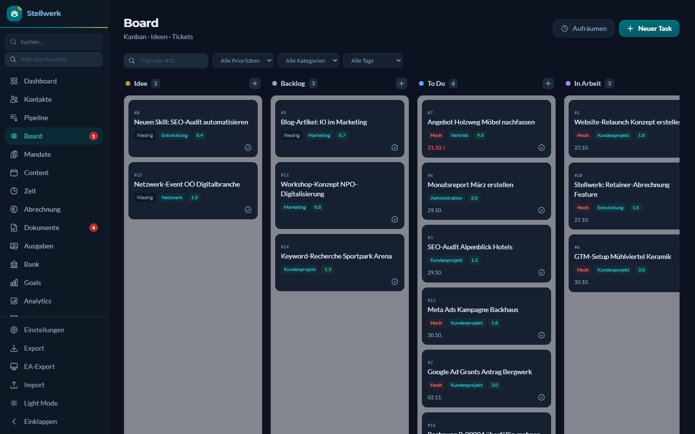The image size is (695, 434).
Task: Add a card to Backlog column
Action: click(x=402, y=83)
